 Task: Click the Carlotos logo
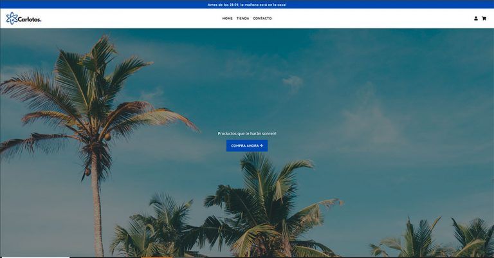(24, 19)
